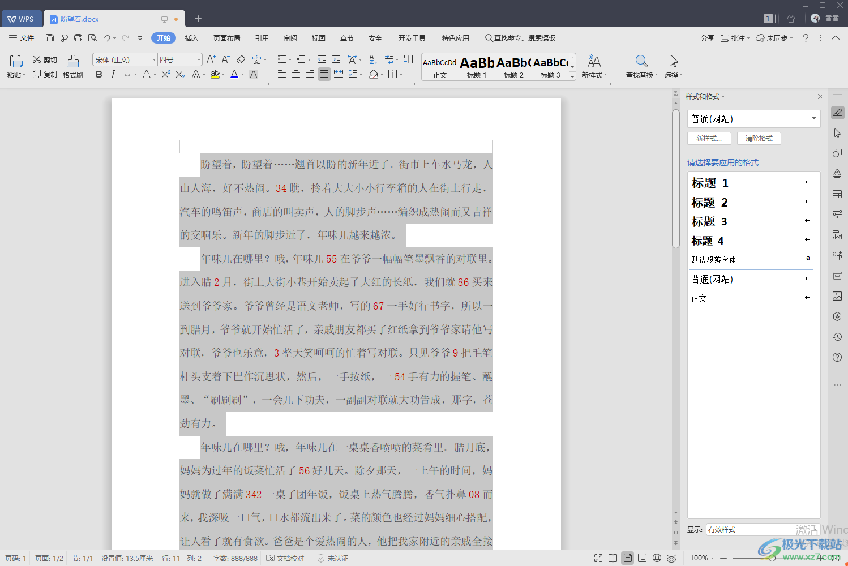
Task: Switch to outline view icon in status bar
Action: click(x=642, y=558)
